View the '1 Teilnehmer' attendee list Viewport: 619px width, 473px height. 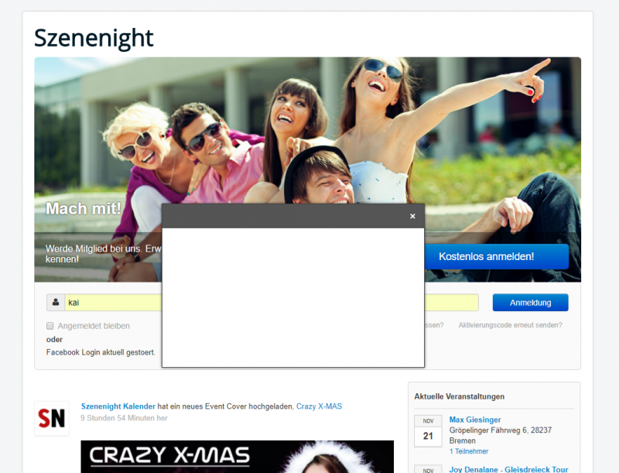click(x=469, y=451)
